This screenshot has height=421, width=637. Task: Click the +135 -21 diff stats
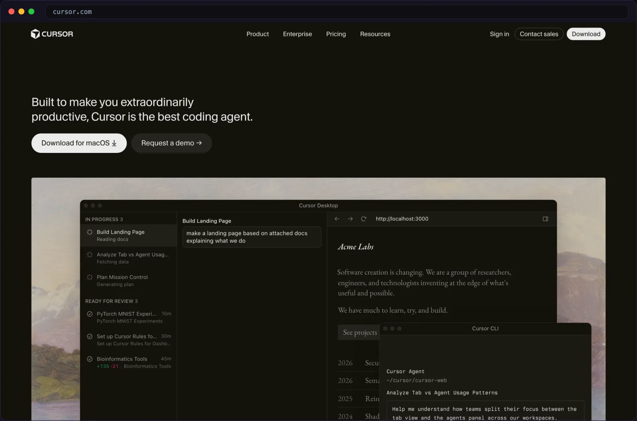pos(107,366)
